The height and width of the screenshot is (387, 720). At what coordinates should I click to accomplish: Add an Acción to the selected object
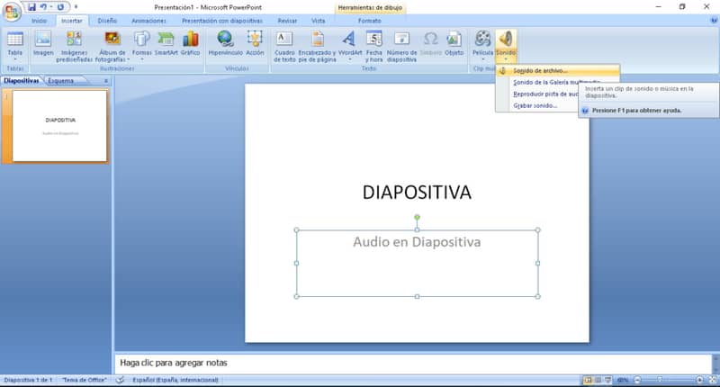click(255, 44)
